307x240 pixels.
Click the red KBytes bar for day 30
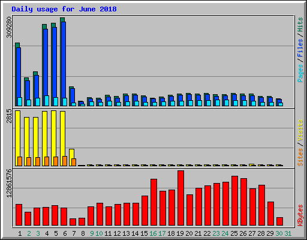[x=279, y=221]
